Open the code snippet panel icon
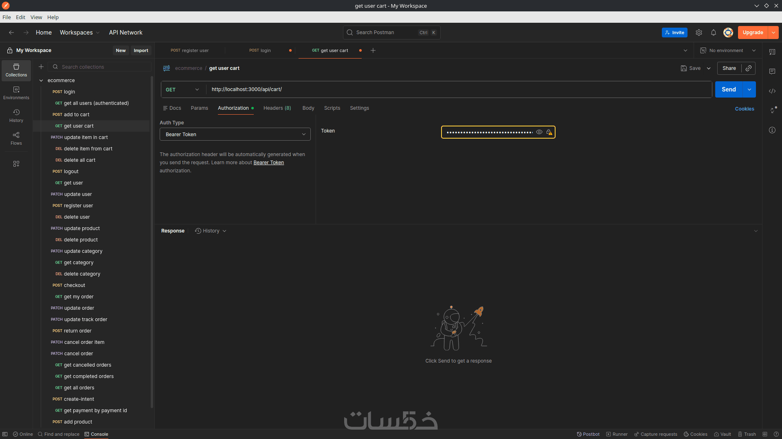Image resolution: width=782 pixels, height=439 pixels. [772, 91]
